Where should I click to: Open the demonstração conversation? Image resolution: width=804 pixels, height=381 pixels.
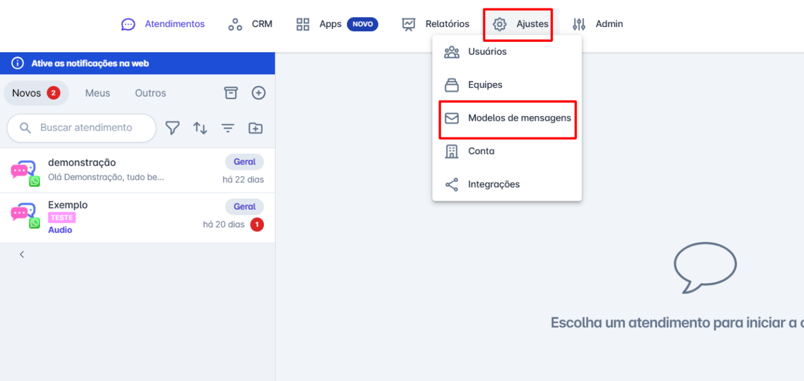137,170
